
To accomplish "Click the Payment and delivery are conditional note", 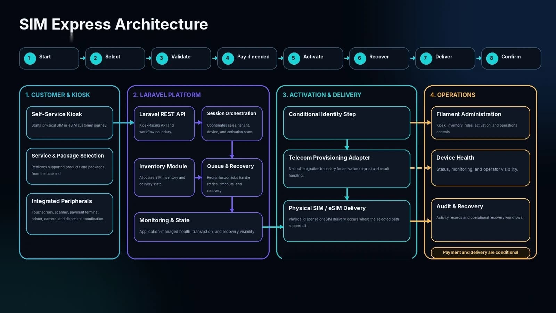I will 481,252.
